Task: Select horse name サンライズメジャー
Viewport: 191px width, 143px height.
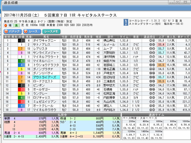Action: click(x=46, y=53)
